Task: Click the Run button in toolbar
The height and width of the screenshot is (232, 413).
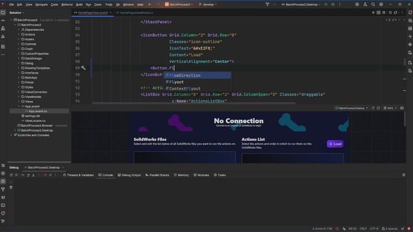Action: pyautogui.click(x=326, y=5)
